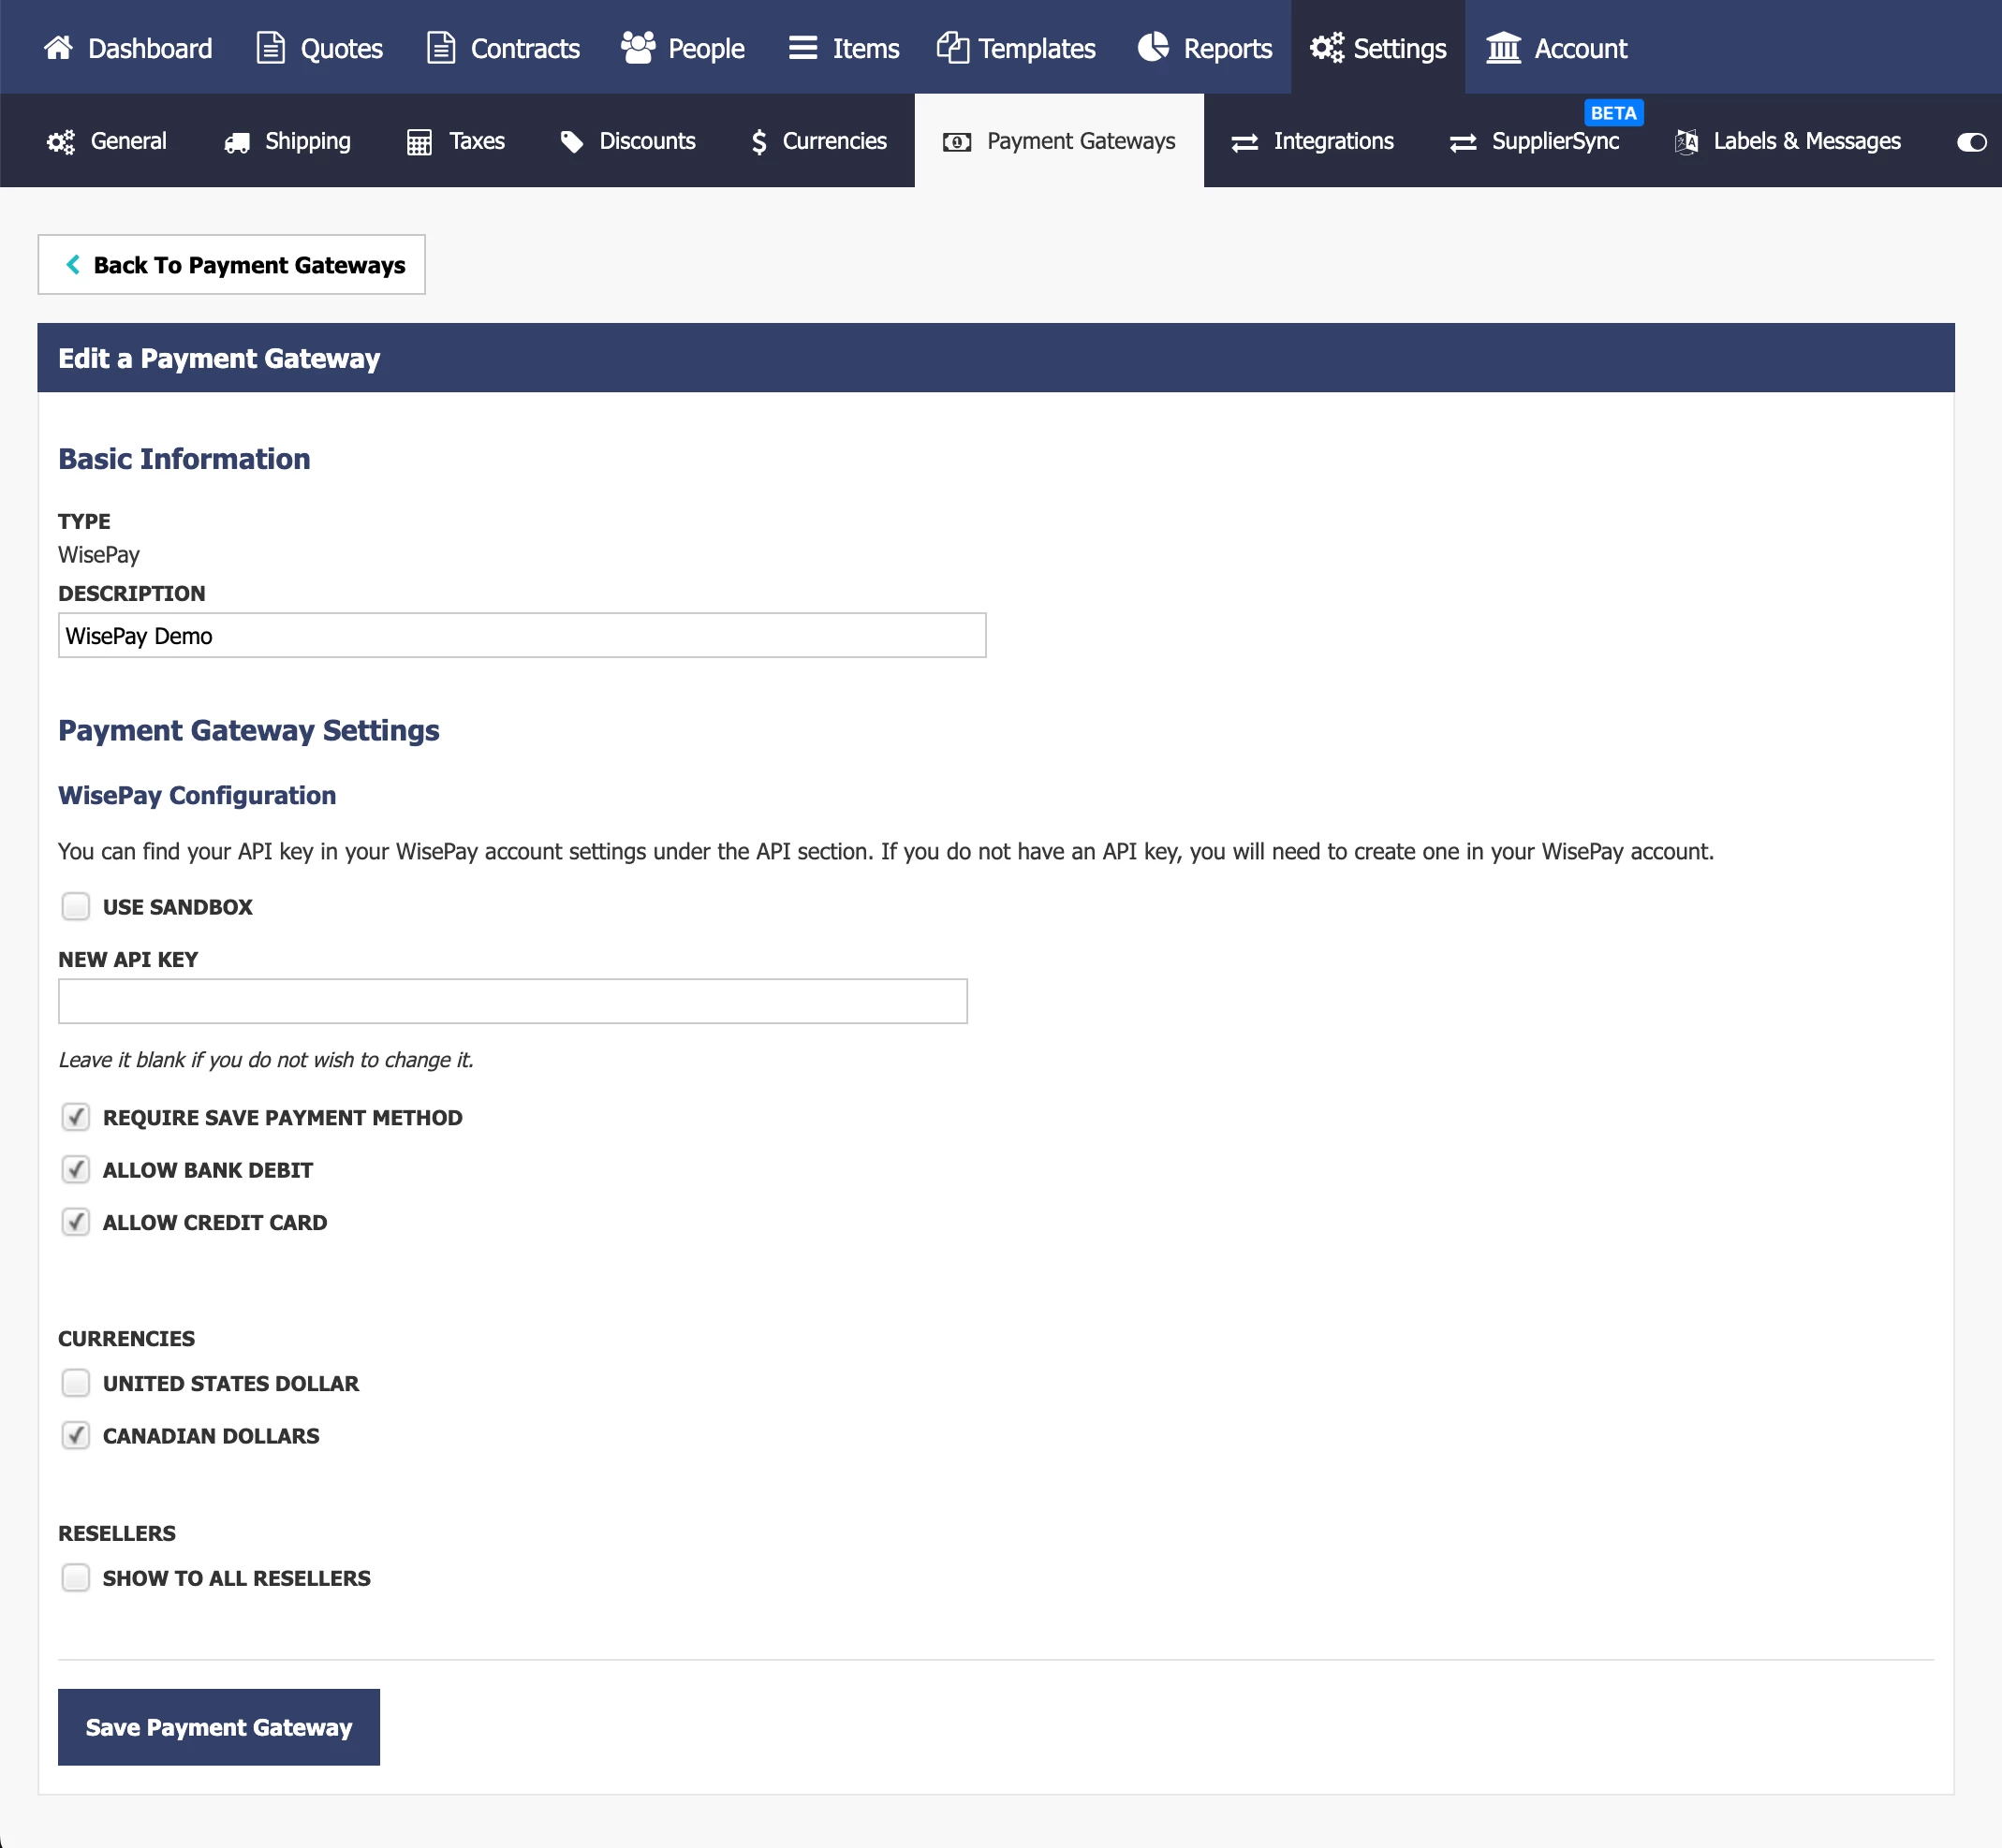Open the SupplierSync tab
Image resolution: width=2002 pixels, height=1848 pixels.
pos(1535,141)
